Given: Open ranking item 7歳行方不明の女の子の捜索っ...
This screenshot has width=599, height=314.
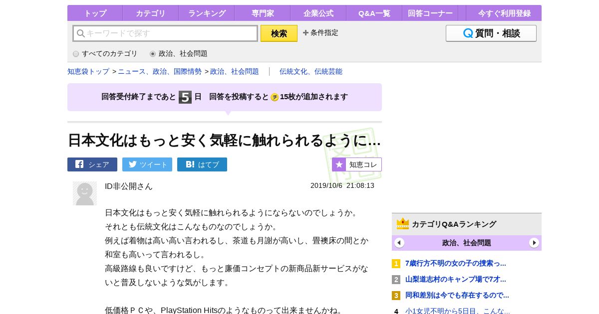Looking at the screenshot, I should click(456, 263).
